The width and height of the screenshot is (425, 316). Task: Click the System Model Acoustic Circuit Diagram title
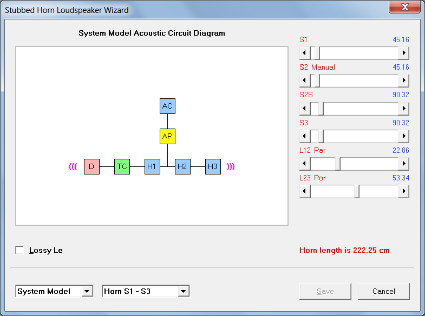[x=152, y=33]
